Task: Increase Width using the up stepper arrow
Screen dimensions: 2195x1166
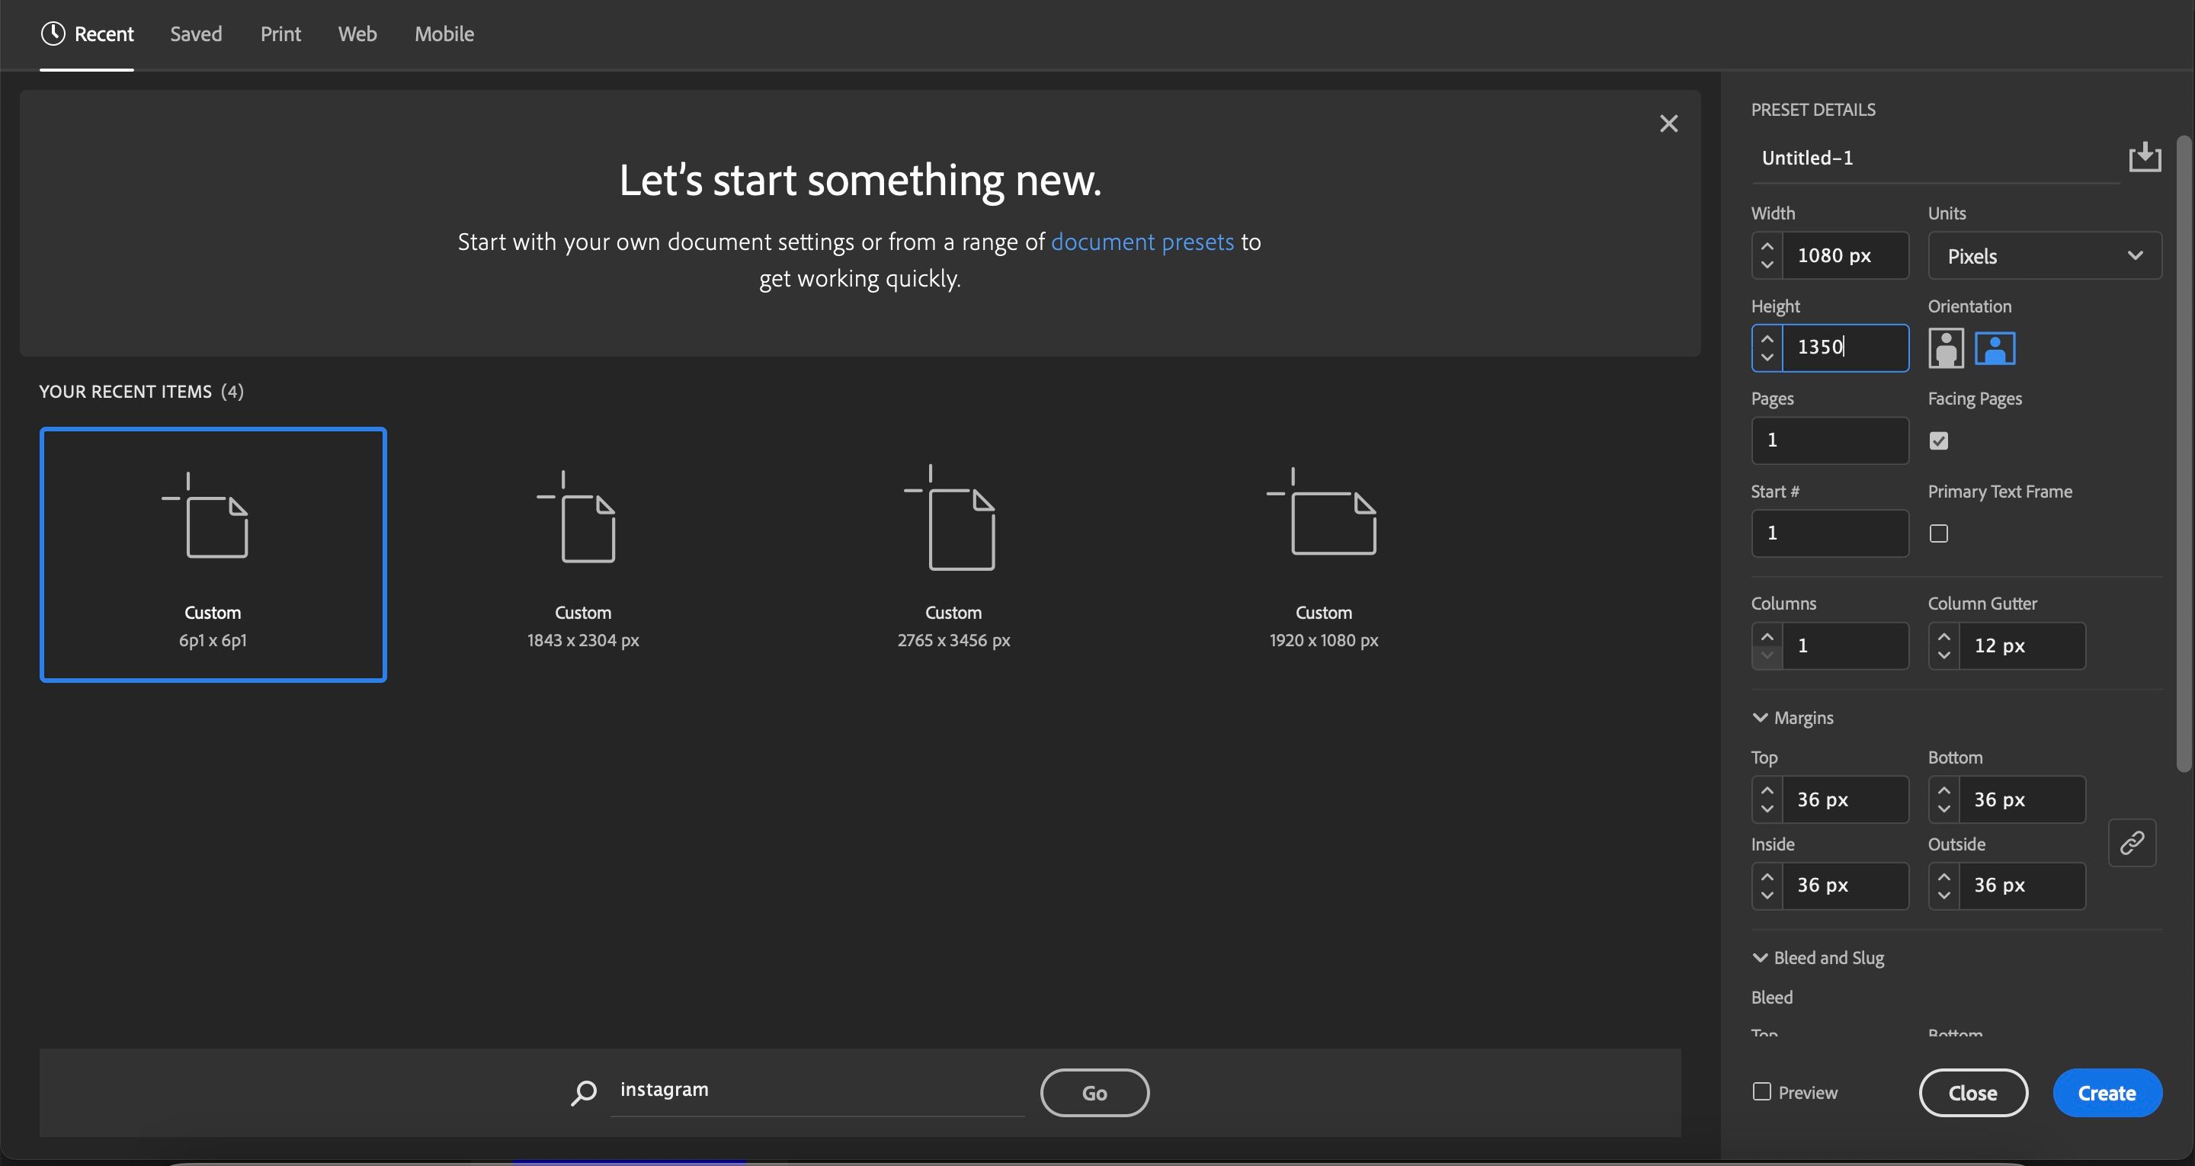Action: click(x=1767, y=245)
